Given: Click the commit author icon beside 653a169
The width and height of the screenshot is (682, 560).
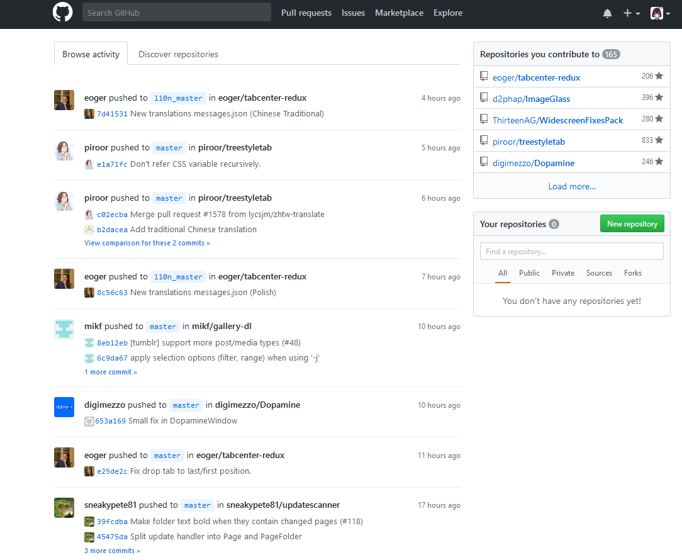Looking at the screenshot, I should pyautogui.click(x=89, y=421).
